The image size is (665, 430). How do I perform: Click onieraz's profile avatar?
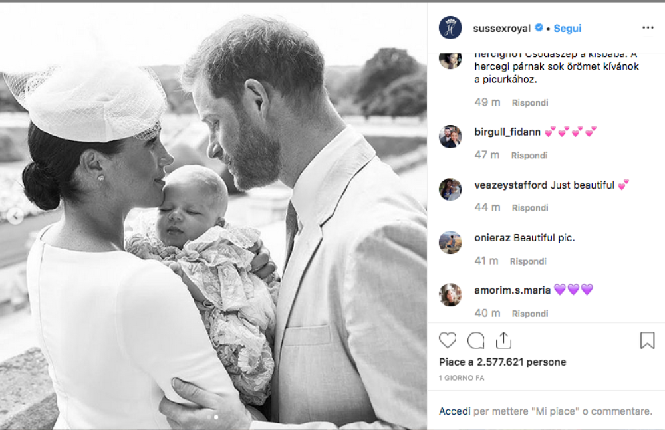pyautogui.click(x=450, y=243)
